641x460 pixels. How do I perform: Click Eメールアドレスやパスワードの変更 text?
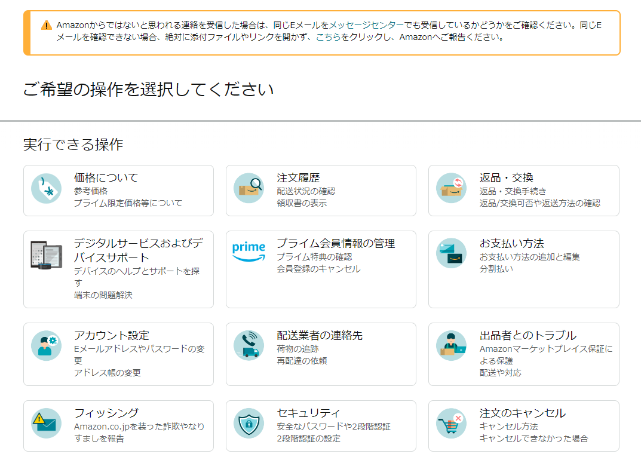click(139, 354)
